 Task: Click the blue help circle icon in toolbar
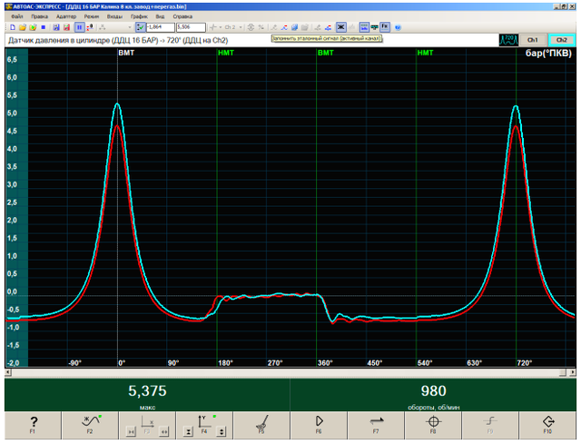[398, 27]
